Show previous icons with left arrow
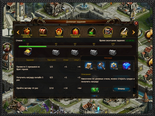 [18, 32]
